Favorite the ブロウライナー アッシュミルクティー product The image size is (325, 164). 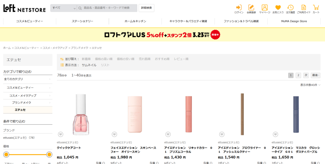pos(222,134)
